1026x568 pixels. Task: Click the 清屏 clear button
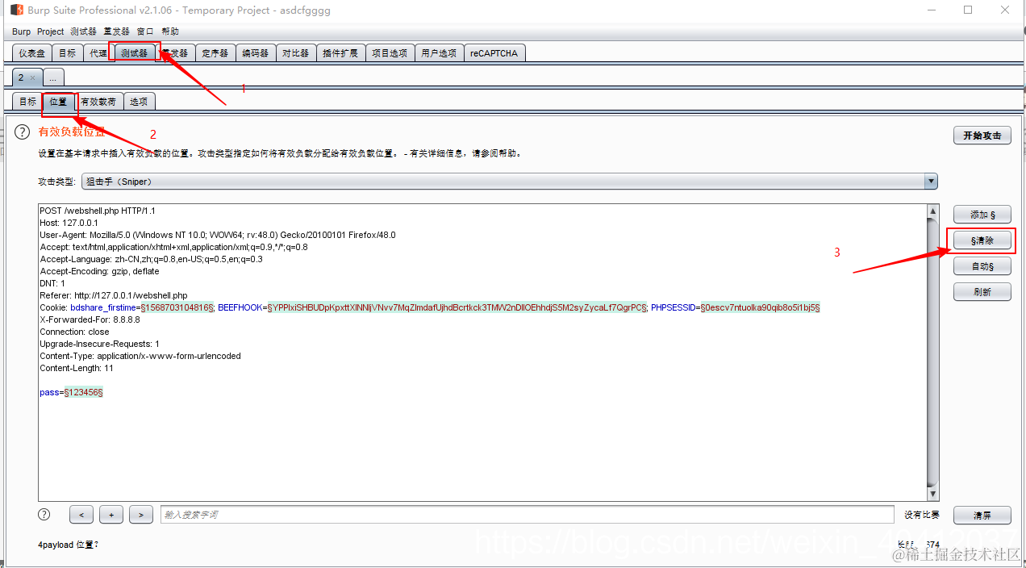click(982, 515)
